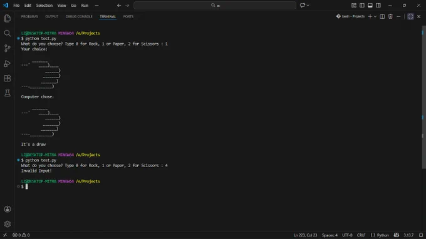Go forward with the right arrow

127,5
